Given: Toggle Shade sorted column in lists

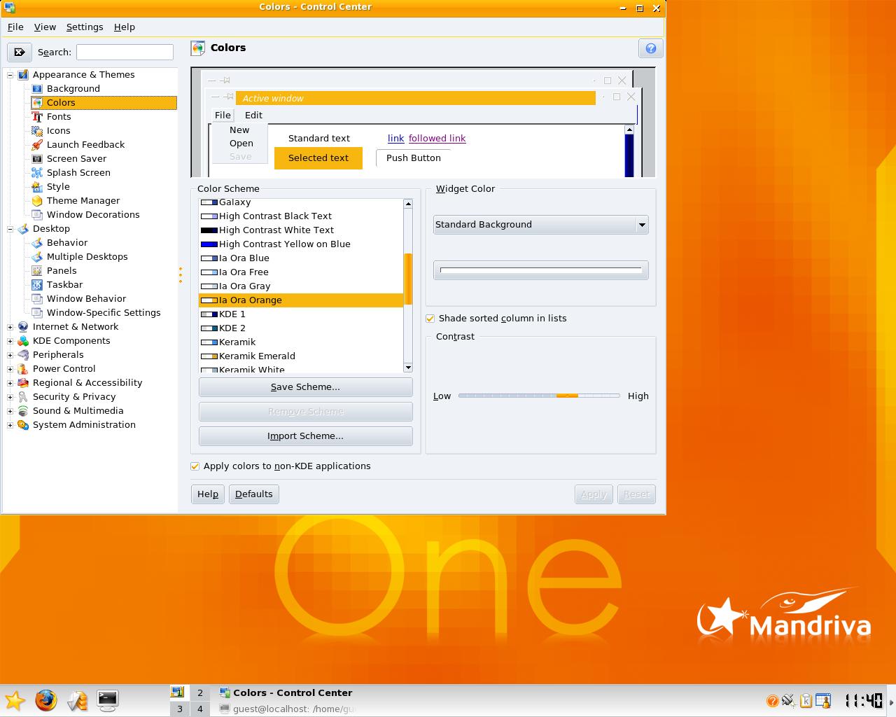Looking at the screenshot, I should pyautogui.click(x=430, y=319).
